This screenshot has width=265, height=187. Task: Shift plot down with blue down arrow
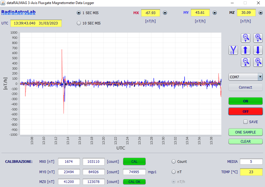click(x=258, y=50)
